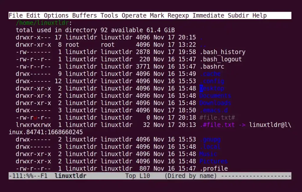Open the Desktop directory
The image size is (302, 192).
pyautogui.click(x=212, y=88)
